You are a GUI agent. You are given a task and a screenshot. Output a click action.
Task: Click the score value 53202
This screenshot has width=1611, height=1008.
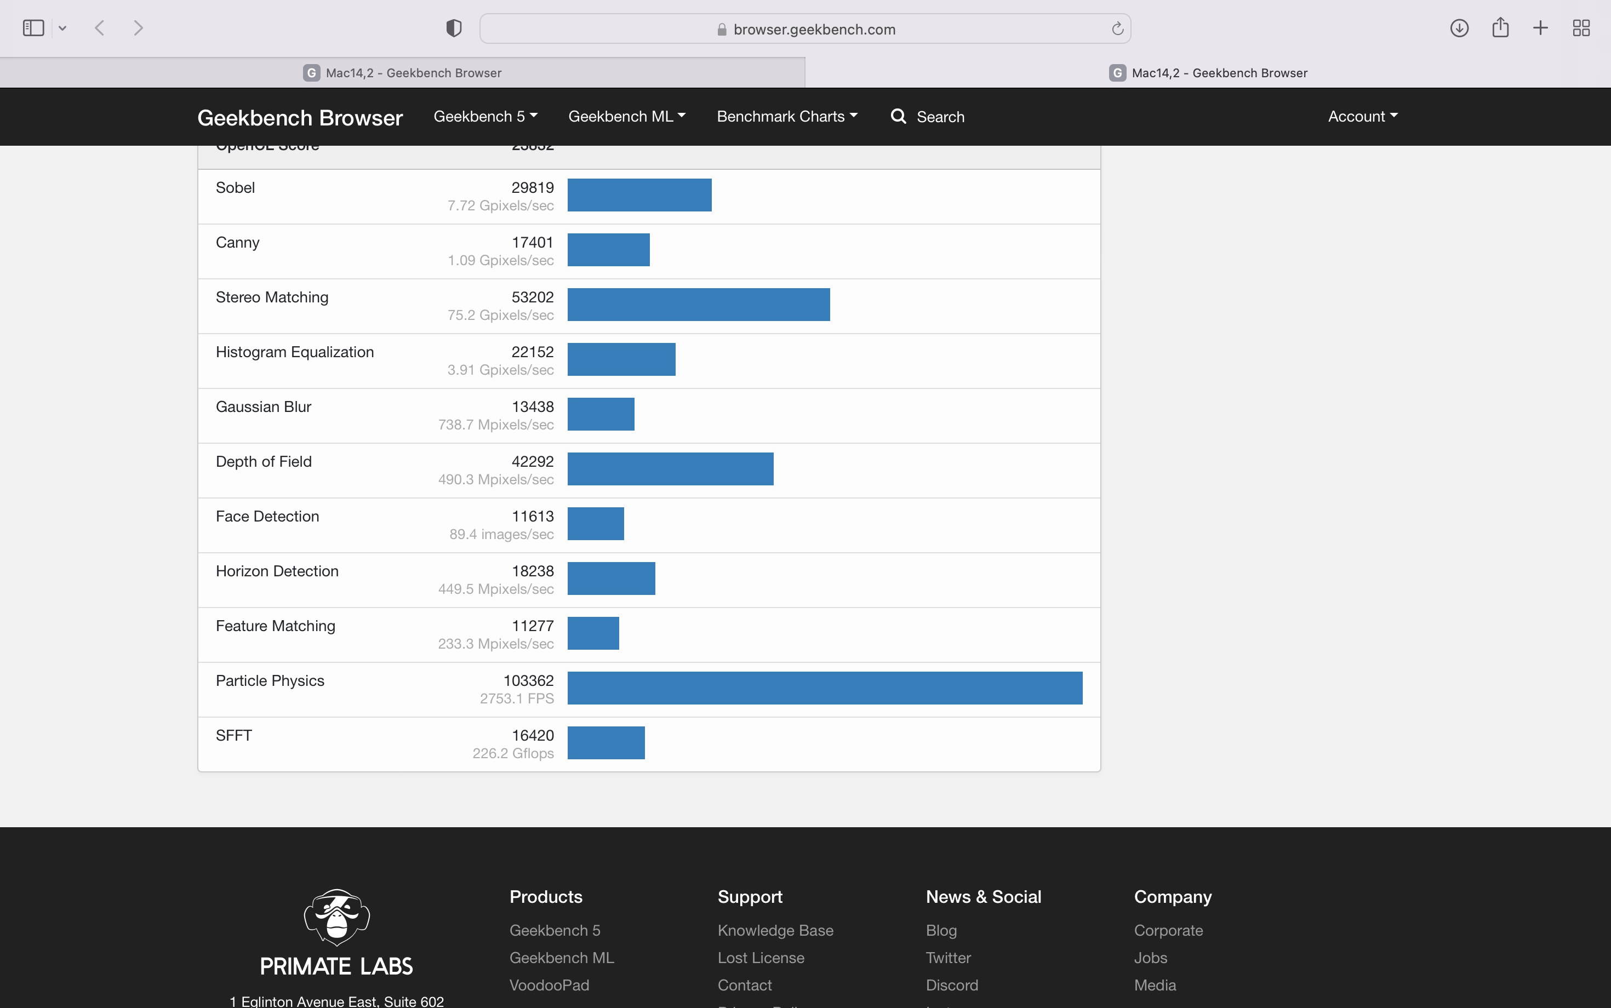pos(532,297)
